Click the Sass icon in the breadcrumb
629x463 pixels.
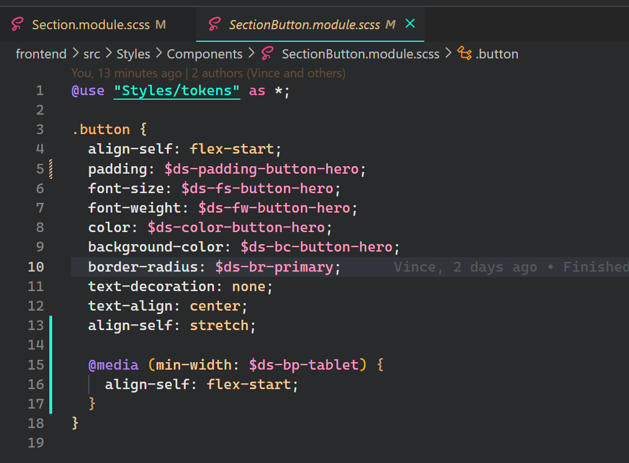click(267, 53)
